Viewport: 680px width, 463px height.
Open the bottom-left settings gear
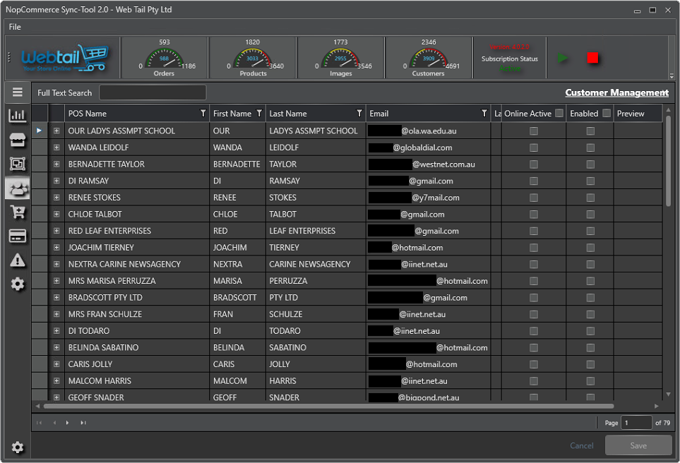click(x=18, y=447)
